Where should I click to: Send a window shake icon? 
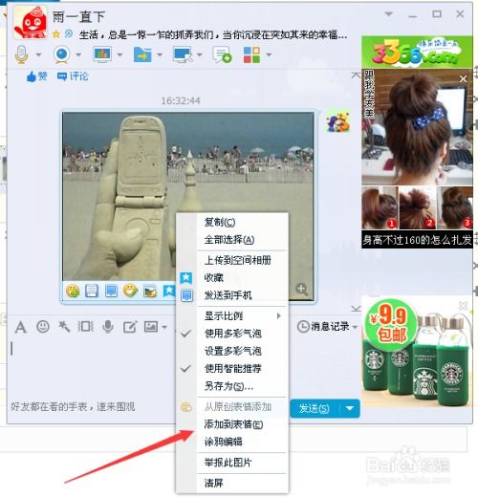(85, 327)
